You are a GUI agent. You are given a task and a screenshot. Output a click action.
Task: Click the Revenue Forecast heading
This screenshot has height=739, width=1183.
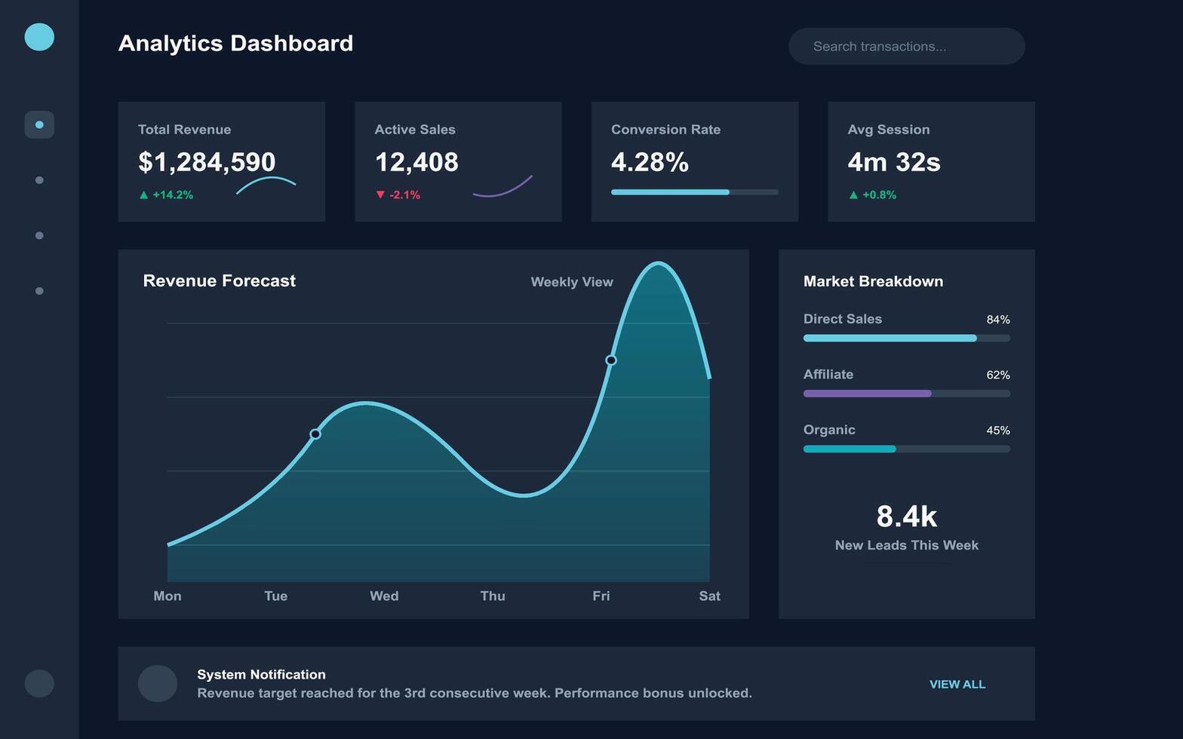tap(220, 281)
